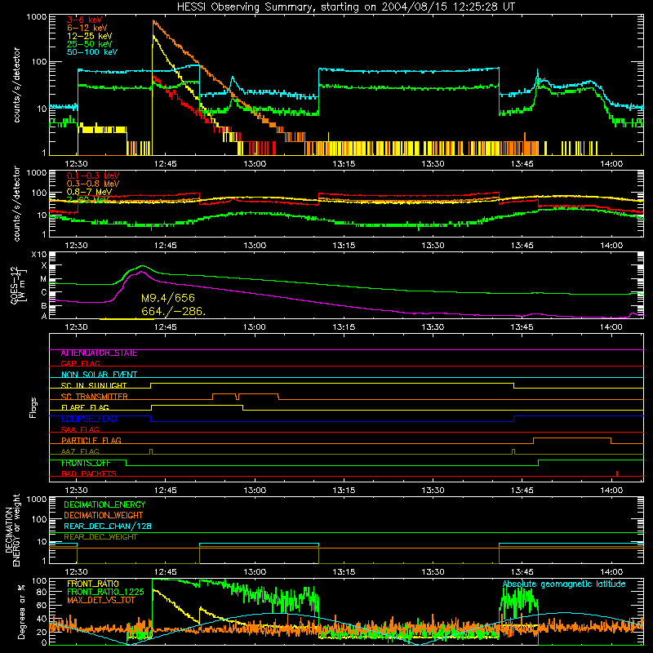Image resolution: width=653 pixels, height=653 pixels.
Task: Select the SC_TRANSMITTER flag label
Action: coord(94,397)
